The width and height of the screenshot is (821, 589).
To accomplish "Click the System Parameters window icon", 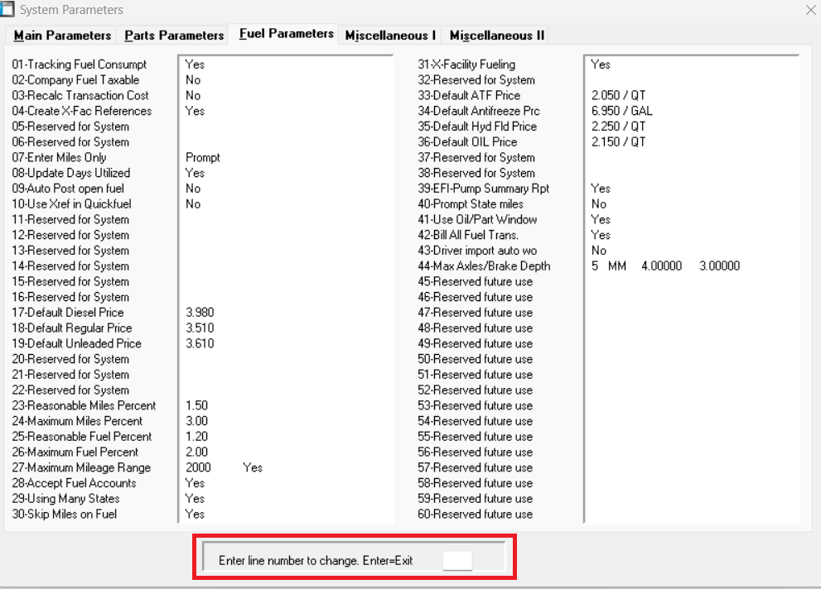I will [x=8, y=10].
